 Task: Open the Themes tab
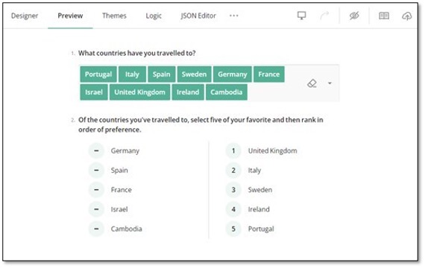pos(114,16)
